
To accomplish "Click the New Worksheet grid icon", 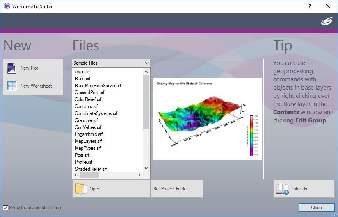I will pyautogui.click(x=12, y=86).
